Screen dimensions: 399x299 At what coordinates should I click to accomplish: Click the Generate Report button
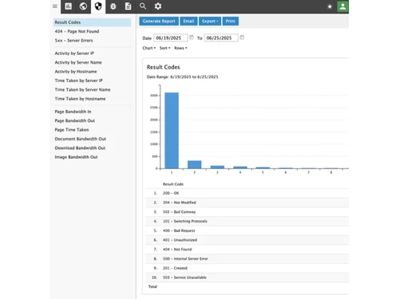tap(159, 21)
